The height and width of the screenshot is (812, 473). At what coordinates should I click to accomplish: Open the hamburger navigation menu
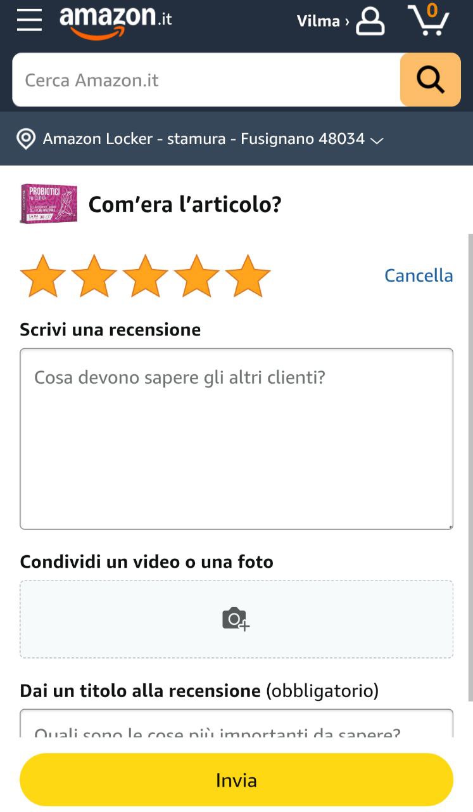[29, 21]
